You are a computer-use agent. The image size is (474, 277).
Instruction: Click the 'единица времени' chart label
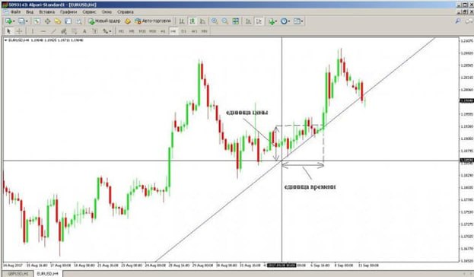tap(310, 186)
